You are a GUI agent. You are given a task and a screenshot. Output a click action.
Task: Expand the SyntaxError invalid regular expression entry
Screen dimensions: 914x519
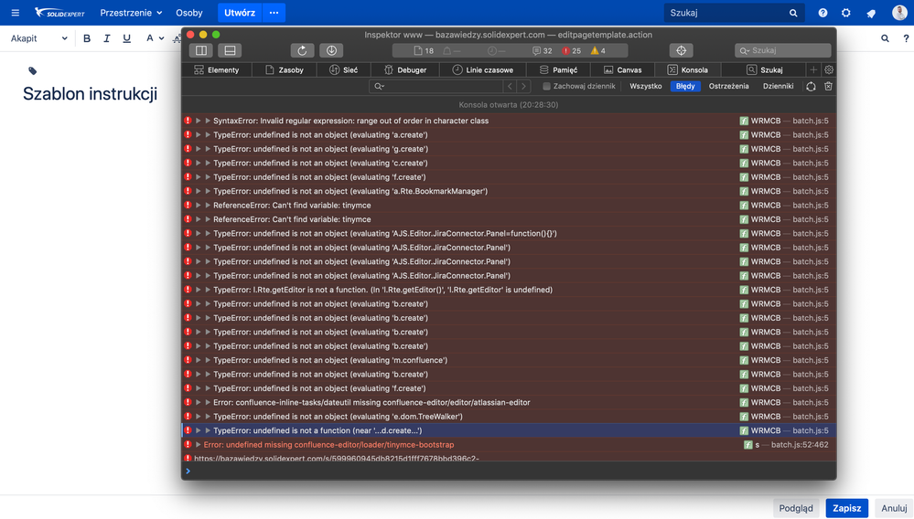(199, 121)
